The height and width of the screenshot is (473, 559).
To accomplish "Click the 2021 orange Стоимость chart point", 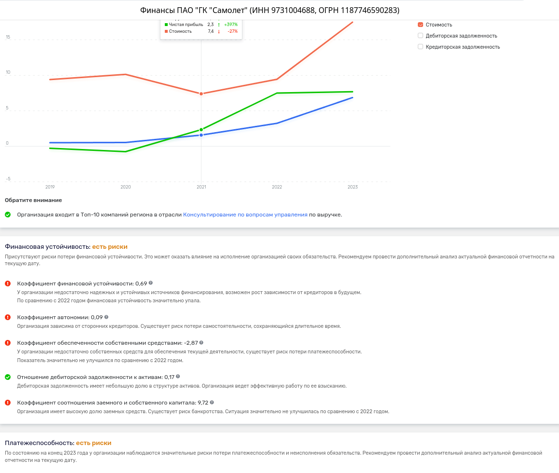I will (201, 94).
